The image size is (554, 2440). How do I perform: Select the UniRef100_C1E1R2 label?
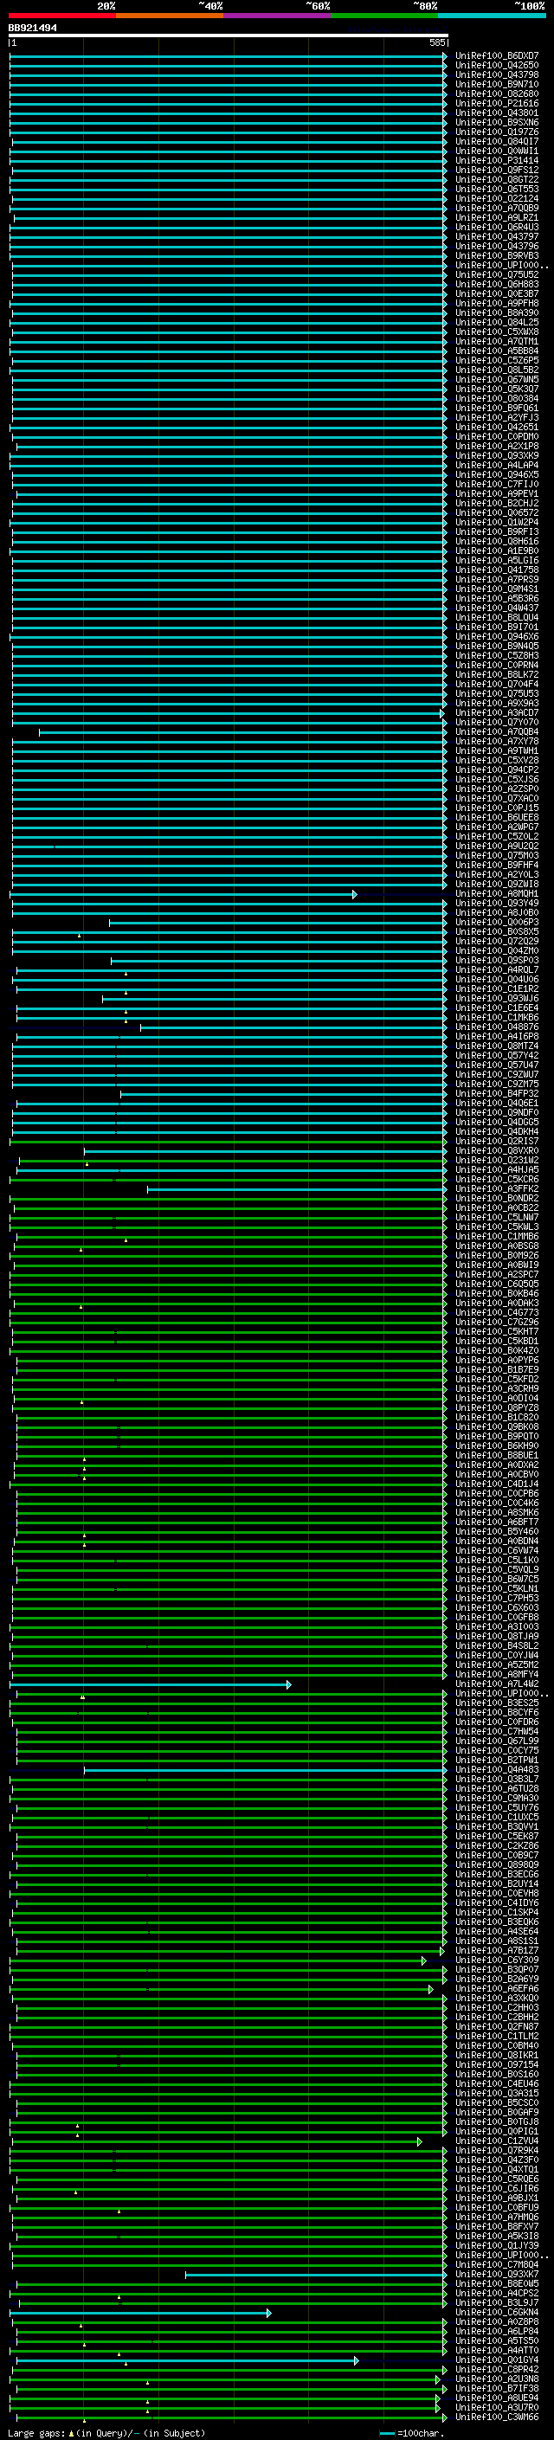click(x=497, y=988)
